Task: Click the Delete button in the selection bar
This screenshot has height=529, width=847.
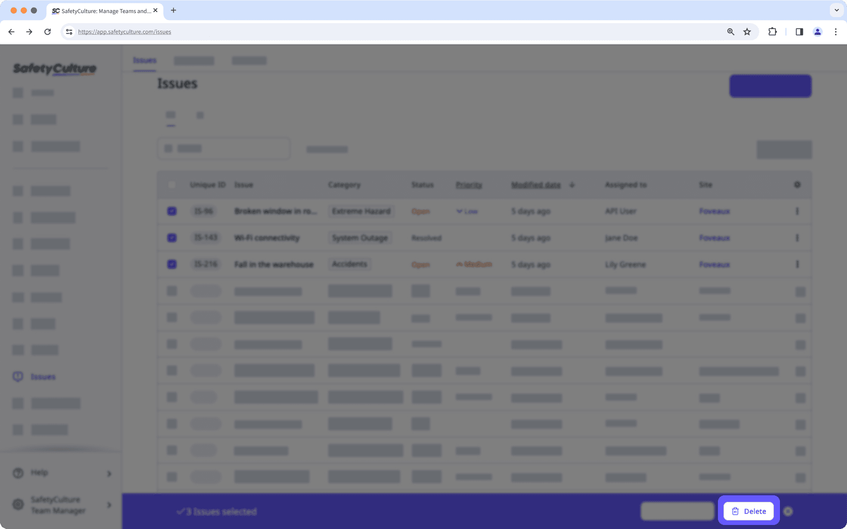Action: [x=748, y=511]
